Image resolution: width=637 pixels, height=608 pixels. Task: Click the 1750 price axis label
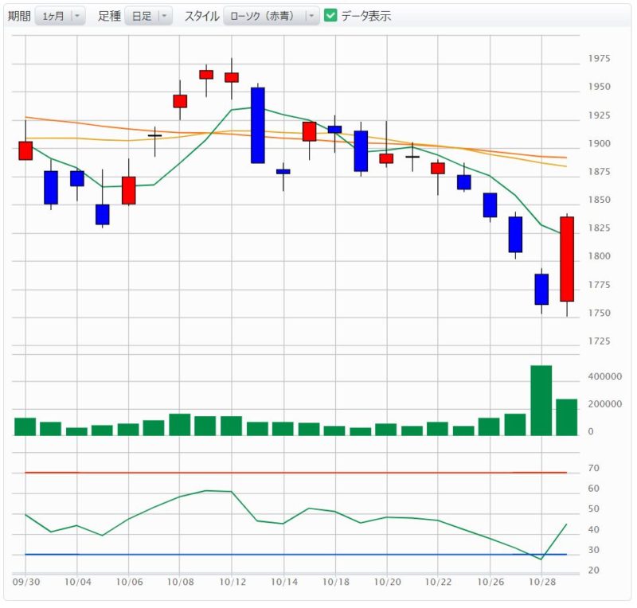tap(599, 313)
